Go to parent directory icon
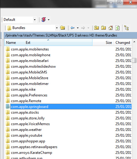 pyautogui.click(x=96, y=28)
